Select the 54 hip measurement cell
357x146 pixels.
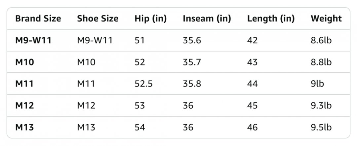click(x=139, y=128)
